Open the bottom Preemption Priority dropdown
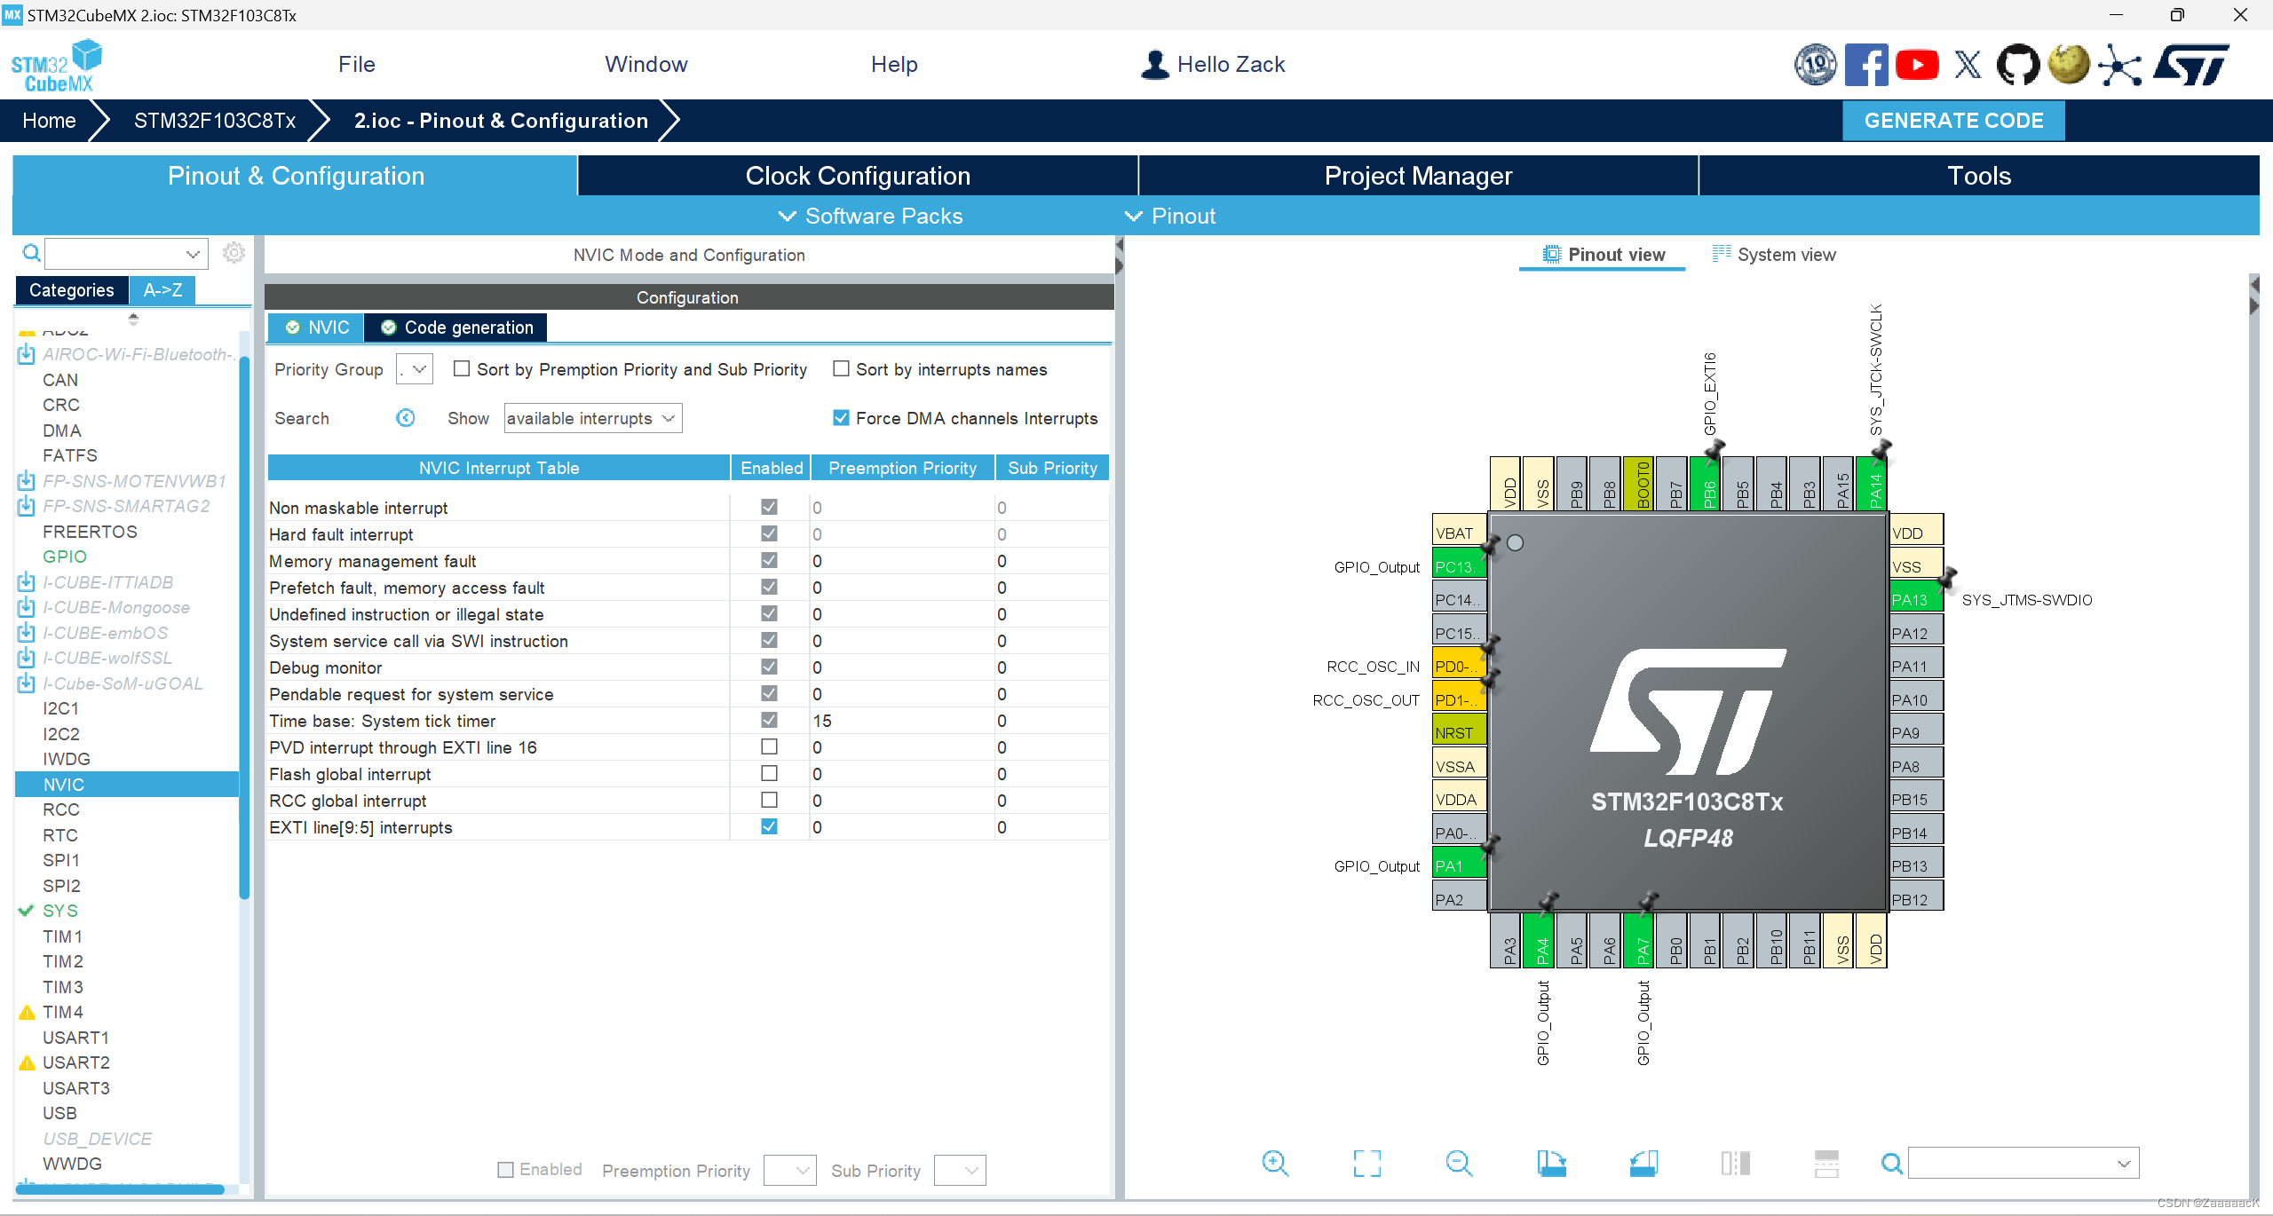The height and width of the screenshot is (1216, 2273). 790,1170
